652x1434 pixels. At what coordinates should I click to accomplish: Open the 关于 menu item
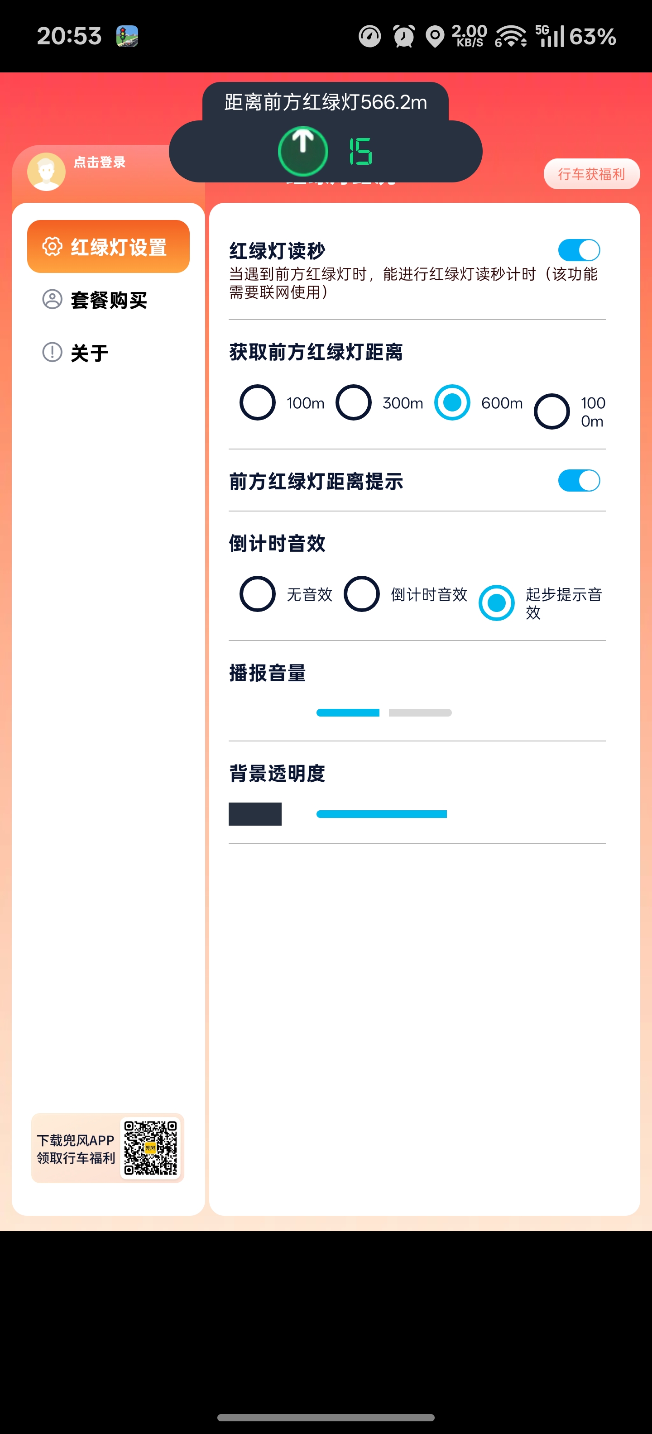pyautogui.click(x=89, y=353)
